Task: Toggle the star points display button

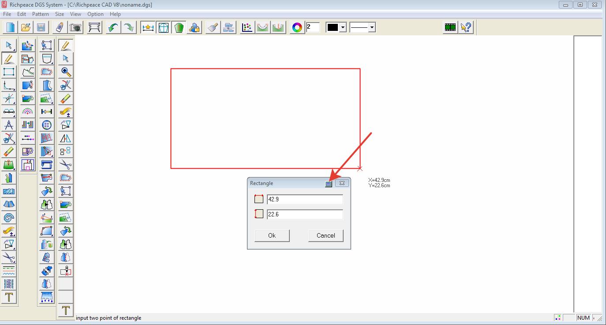Action: [148, 27]
